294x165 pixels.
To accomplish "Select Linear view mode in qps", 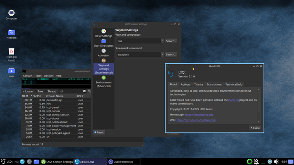I will 28,91.
